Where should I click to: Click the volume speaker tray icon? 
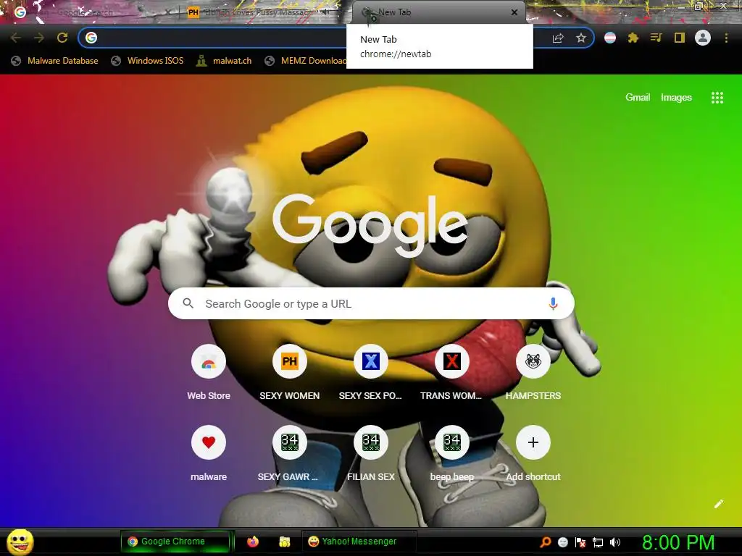[615, 542]
